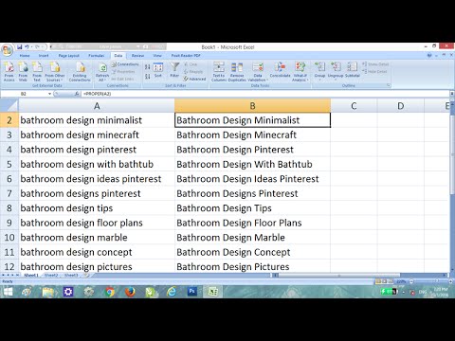455x341 pixels.
Task: Click the horizontal scrollbar
Action: pos(338,276)
